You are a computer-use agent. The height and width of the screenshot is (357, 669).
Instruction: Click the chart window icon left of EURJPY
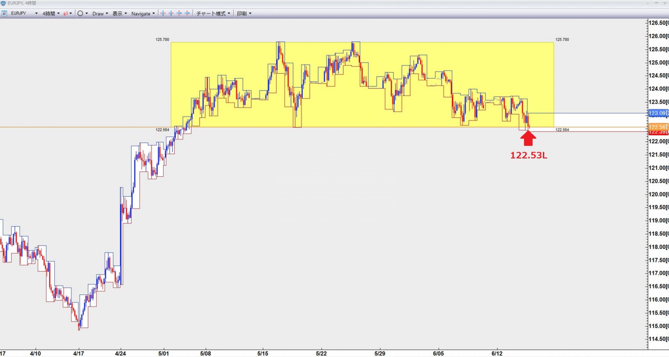coord(4,13)
